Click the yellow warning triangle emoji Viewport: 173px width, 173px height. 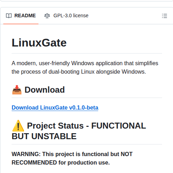coord(18,126)
